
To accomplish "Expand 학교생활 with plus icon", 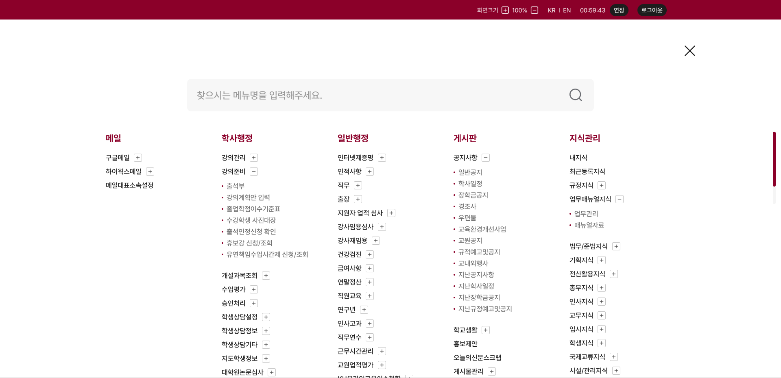I will pos(486,330).
